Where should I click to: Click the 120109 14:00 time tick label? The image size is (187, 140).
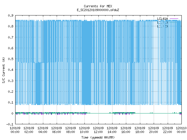pyautogui.click(x=112, y=130)
